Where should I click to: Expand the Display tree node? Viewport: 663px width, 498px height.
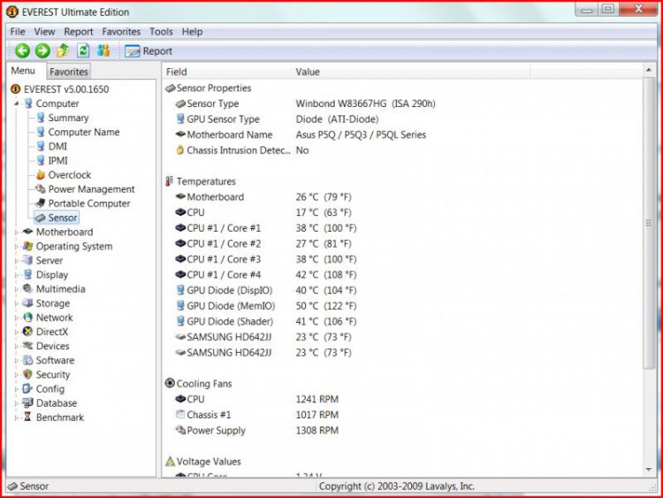pos(17,275)
